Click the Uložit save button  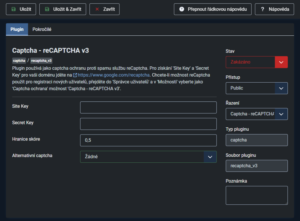[x=21, y=9]
